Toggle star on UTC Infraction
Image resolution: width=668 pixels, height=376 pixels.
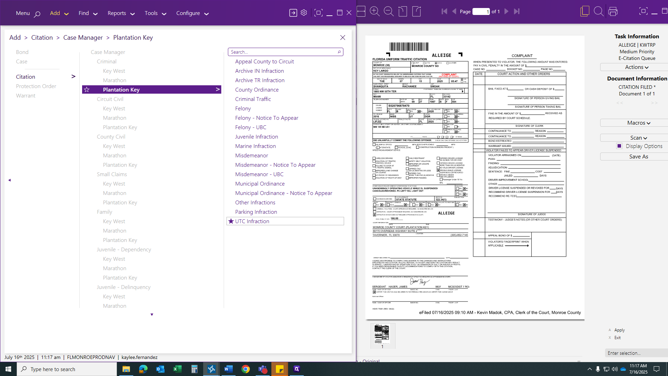pyautogui.click(x=231, y=221)
